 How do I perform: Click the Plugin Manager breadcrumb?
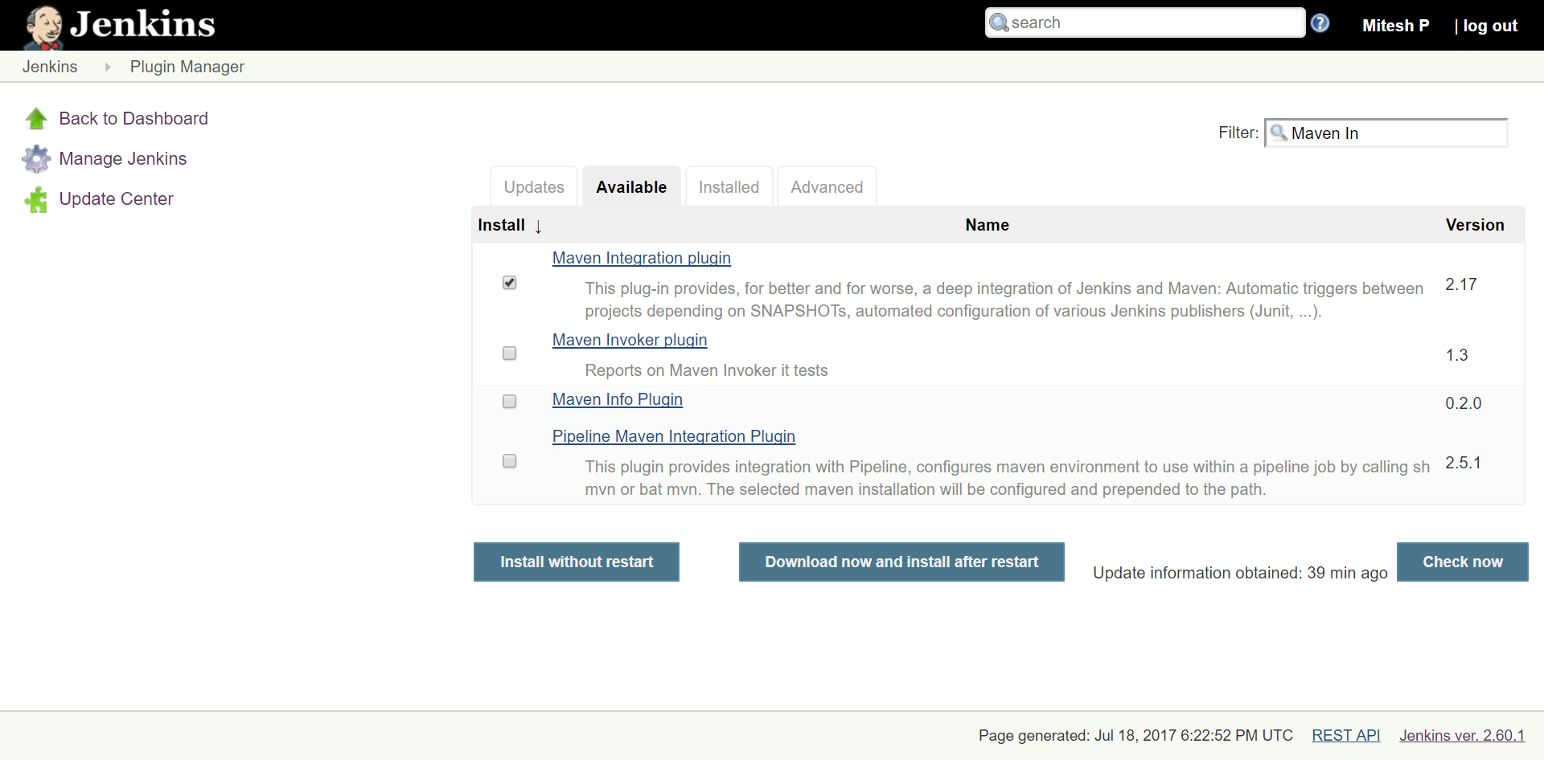click(187, 67)
